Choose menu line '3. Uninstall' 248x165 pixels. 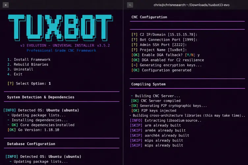tap(20, 69)
